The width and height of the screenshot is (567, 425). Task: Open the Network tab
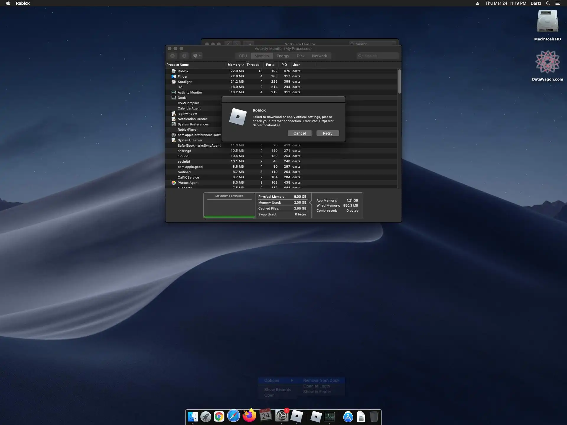(x=319, y=56)
